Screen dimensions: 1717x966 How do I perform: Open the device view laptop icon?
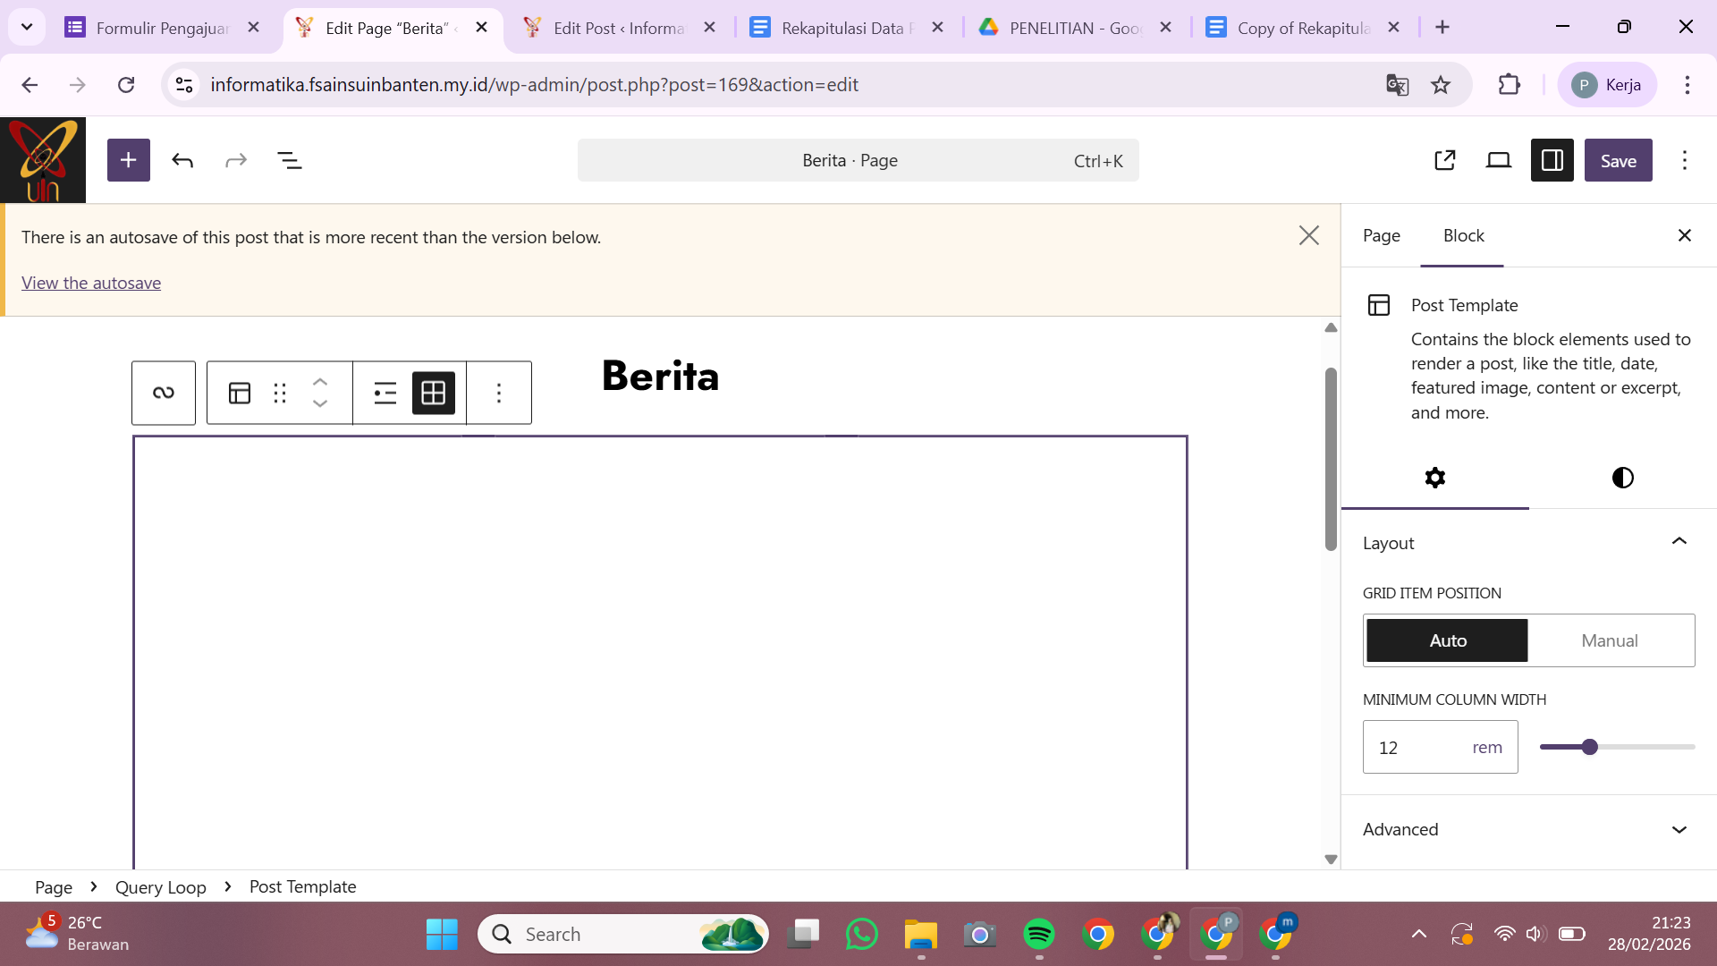pyautogui.click(x=1499, y=160)
